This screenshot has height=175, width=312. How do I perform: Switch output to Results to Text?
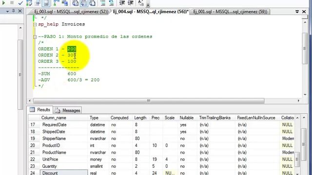[75, 3]
